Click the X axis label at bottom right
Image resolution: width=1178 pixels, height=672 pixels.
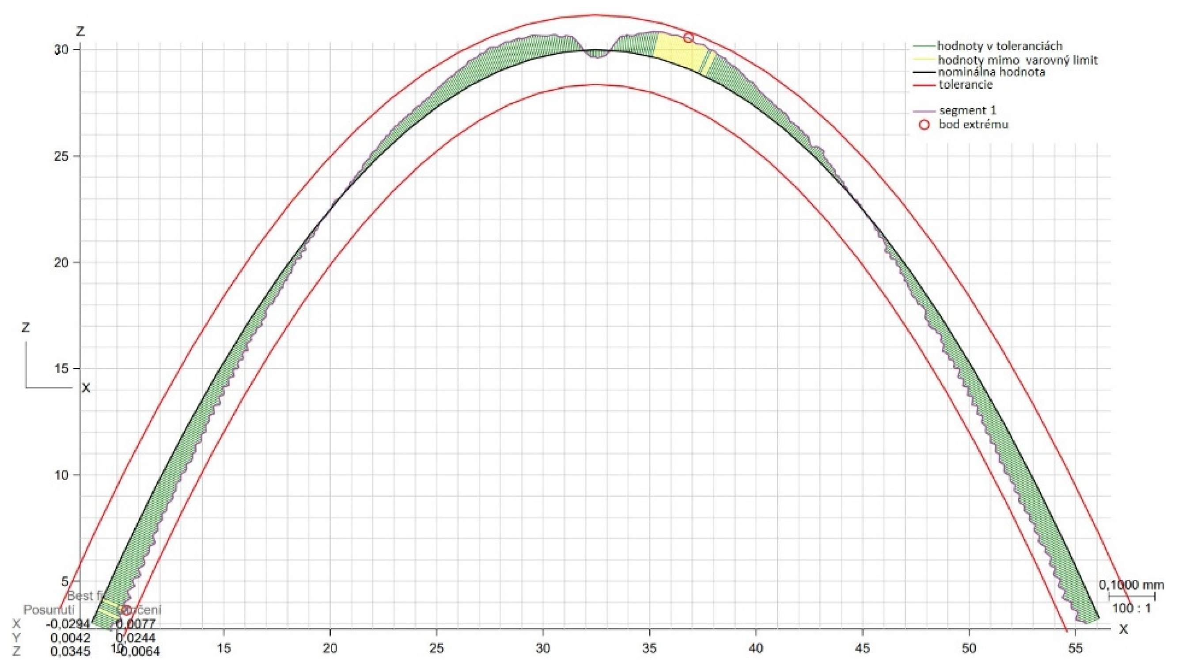1123,629
